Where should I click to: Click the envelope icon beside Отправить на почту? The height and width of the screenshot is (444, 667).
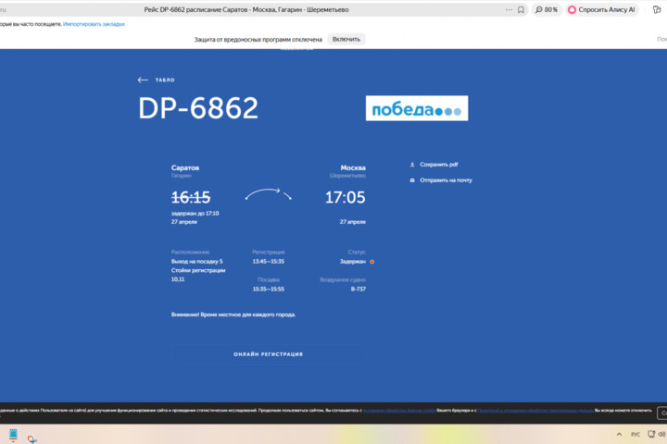tap(412, 180)
